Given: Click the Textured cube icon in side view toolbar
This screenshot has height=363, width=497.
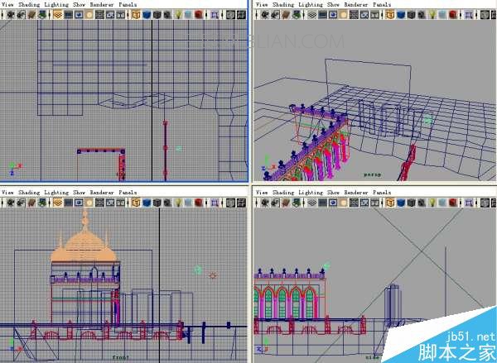Looking at the screenshot, I should [x=422, y=203].
